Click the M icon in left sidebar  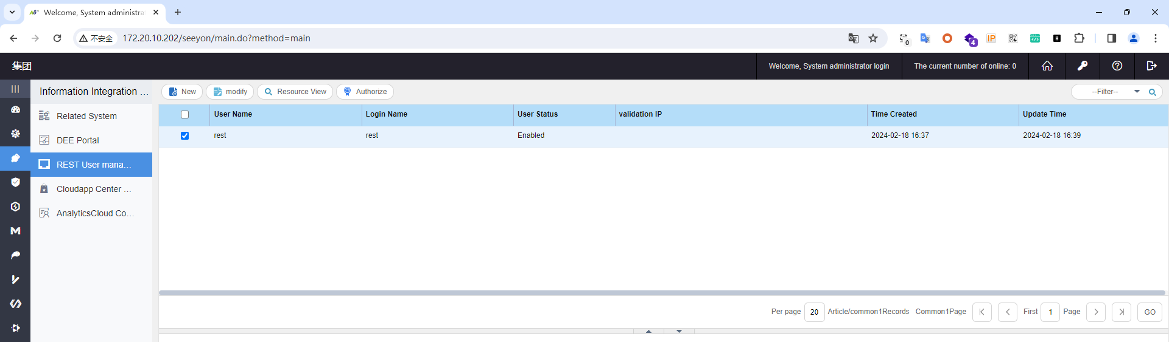point(15,231)
